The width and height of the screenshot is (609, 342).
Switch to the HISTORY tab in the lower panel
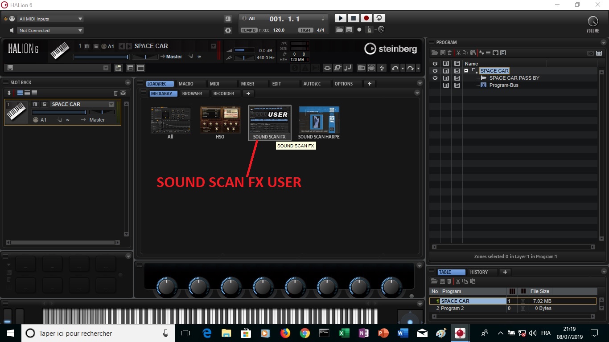point(480,272)
